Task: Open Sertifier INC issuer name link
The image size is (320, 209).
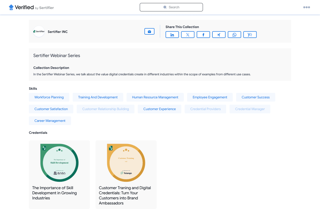Action: [58, 32]
